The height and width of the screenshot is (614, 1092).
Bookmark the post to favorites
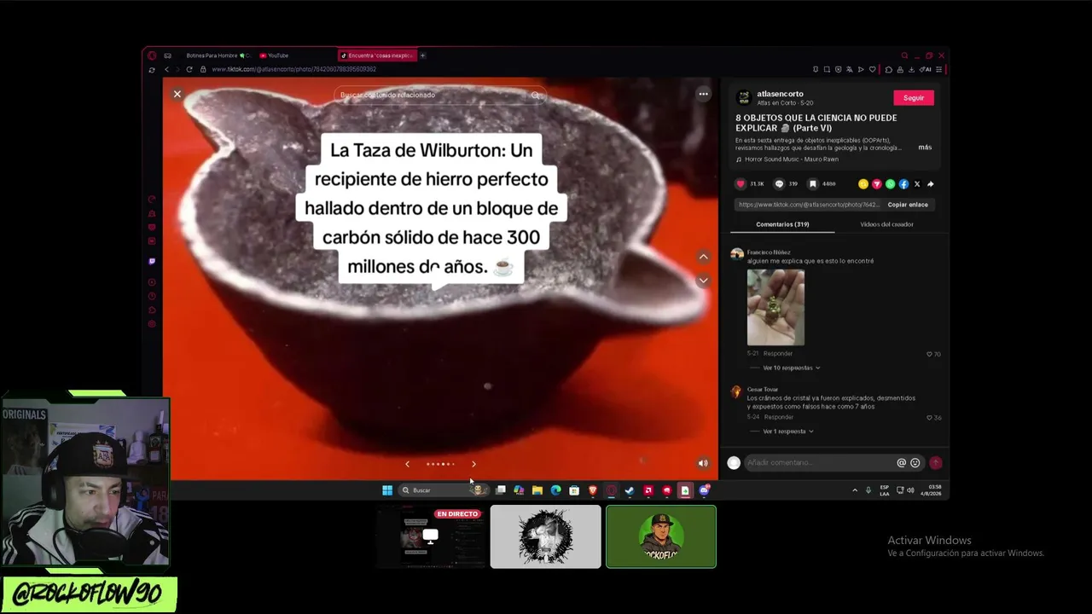(813, 183)
